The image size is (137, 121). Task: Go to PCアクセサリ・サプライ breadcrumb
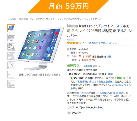(42, 19)
